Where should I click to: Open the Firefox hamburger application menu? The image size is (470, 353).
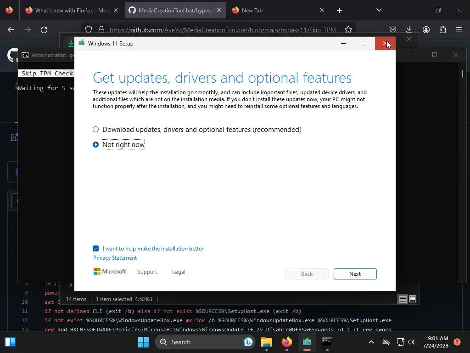coord(459,29)
